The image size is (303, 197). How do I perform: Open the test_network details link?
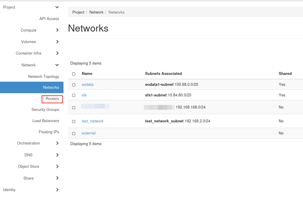[x=92, y=121]
